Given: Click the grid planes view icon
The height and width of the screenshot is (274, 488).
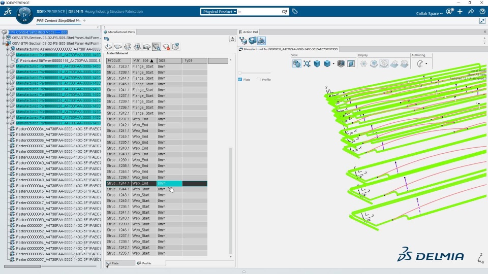Looking at the screenshot, I should pyautogui.click(x=341, y=64).
